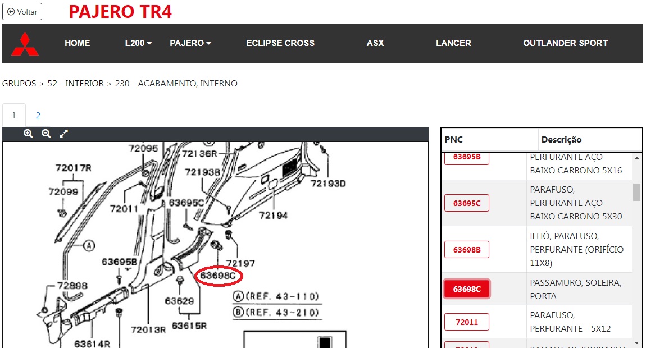The width and height of the screenshot is (646, 348).
Task: Navigate to the HOME page
Action: click(x=78, y=43)
